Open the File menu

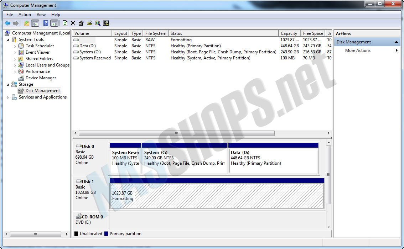[10, 15]
